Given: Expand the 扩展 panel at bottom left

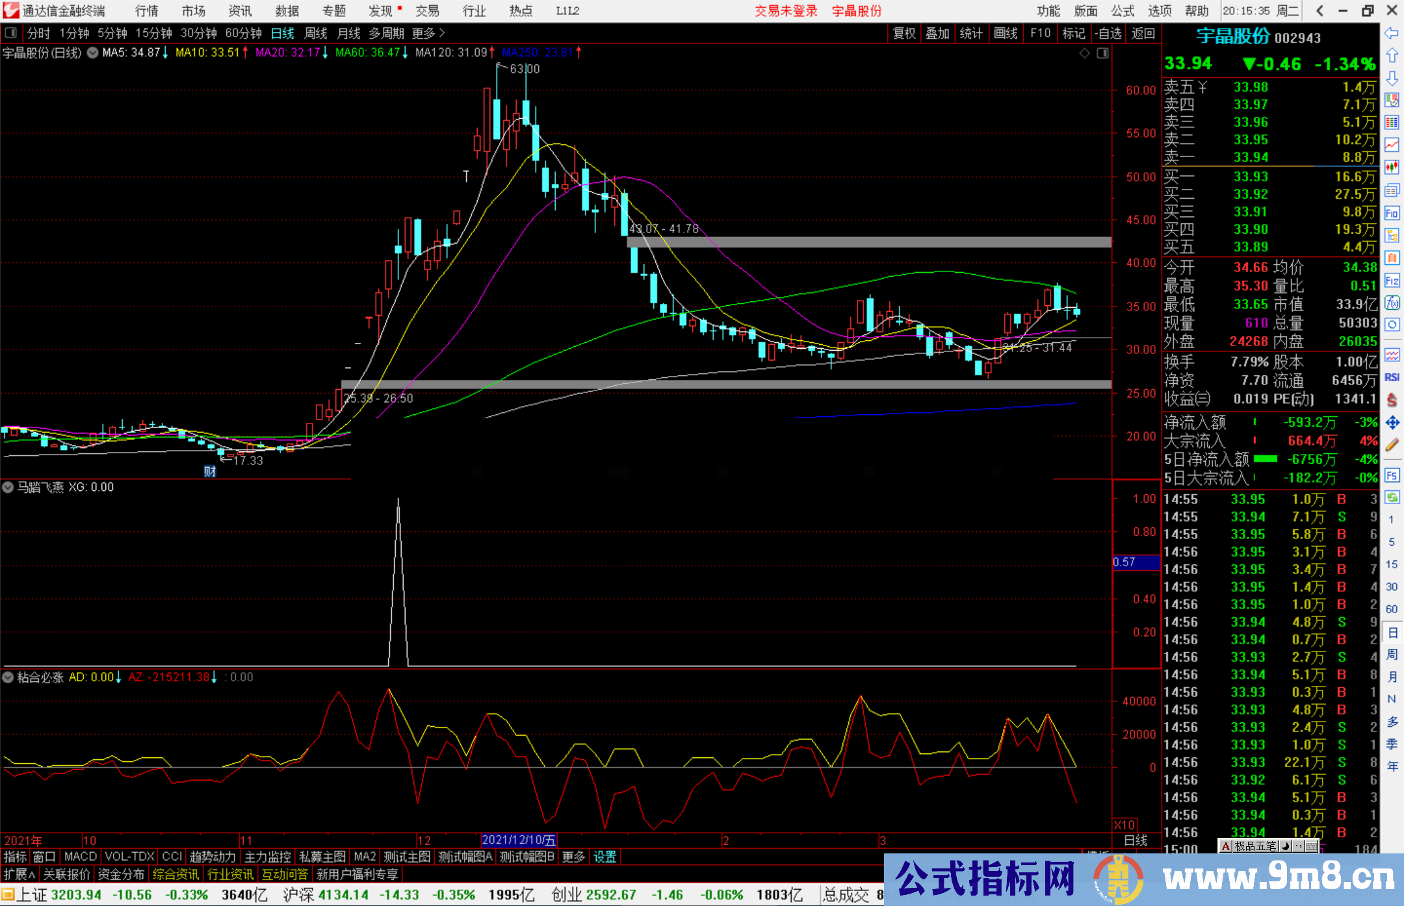Looking at the screenshot, I should tap(18, 874).
